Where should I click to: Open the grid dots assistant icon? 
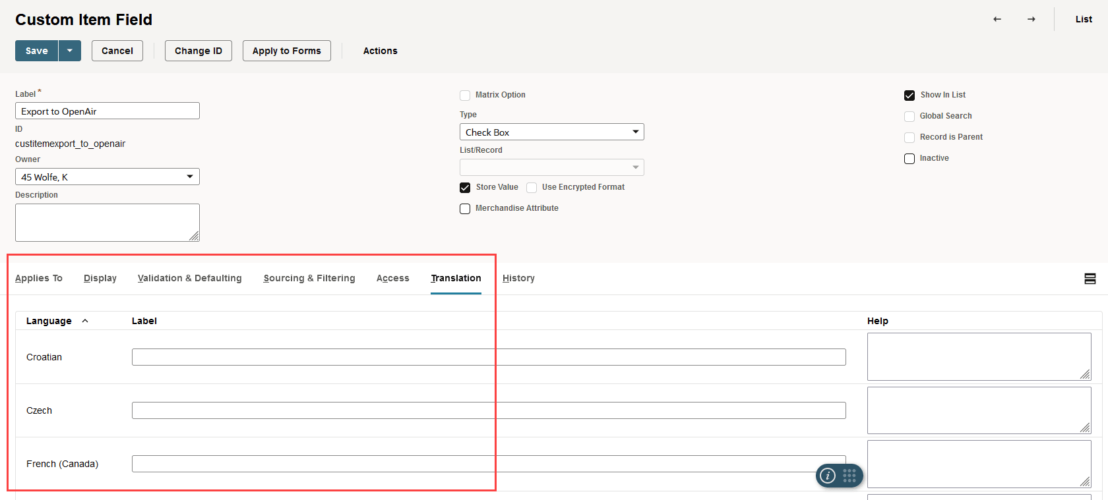849,476
